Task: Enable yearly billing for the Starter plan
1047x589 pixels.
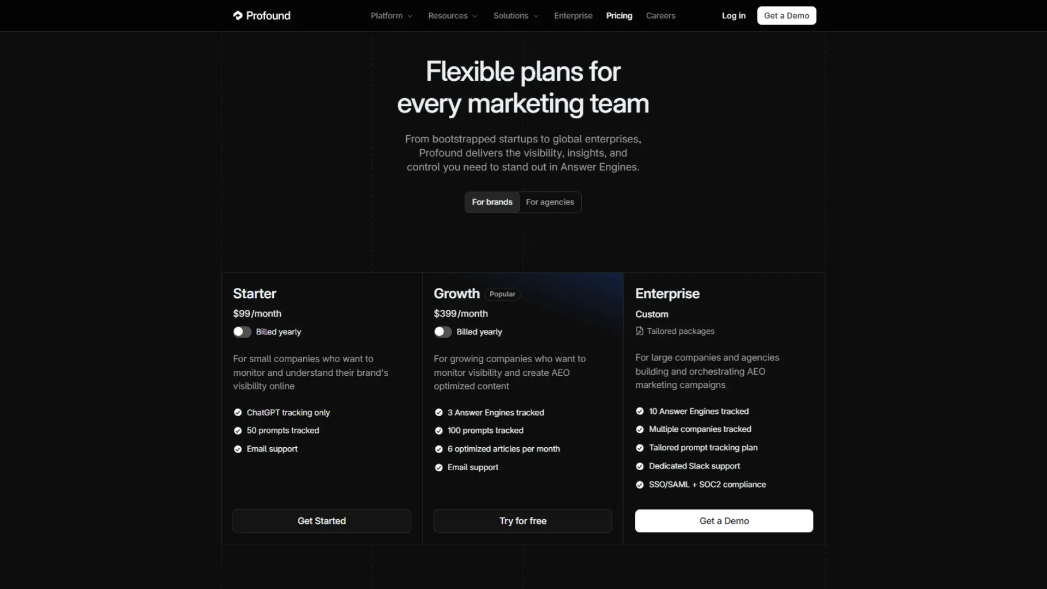Action: click(242, 332)
